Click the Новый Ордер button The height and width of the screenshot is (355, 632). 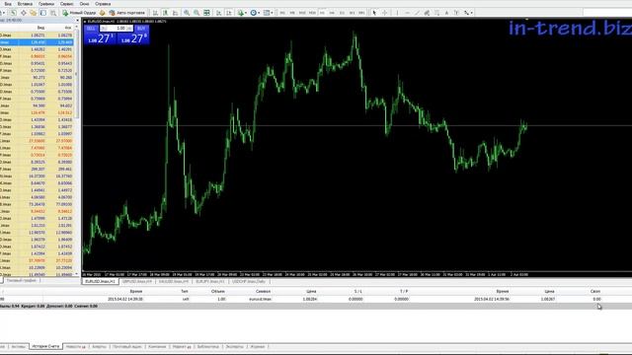pos(79,13)
